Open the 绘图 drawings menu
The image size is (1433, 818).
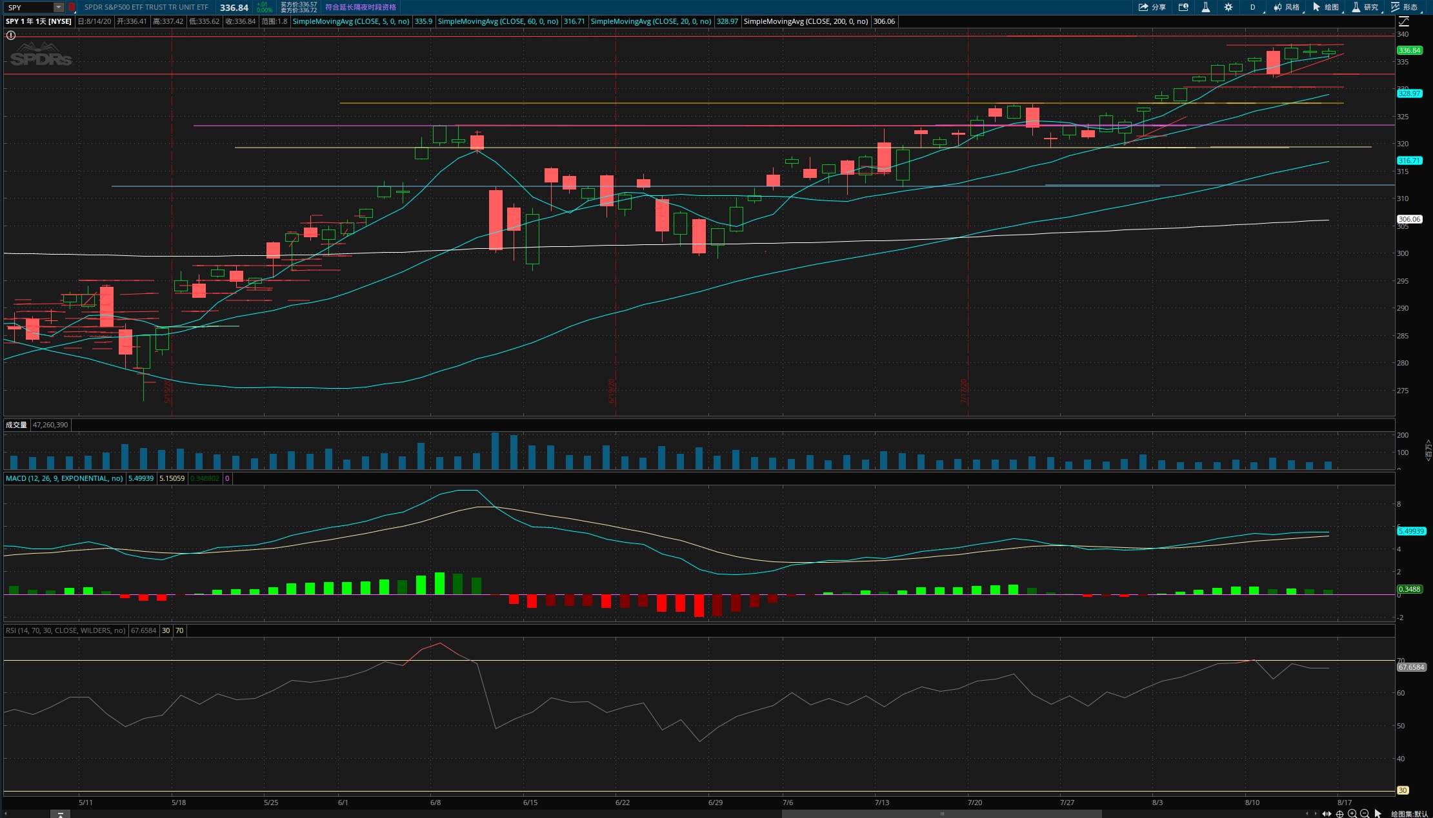1327,7
